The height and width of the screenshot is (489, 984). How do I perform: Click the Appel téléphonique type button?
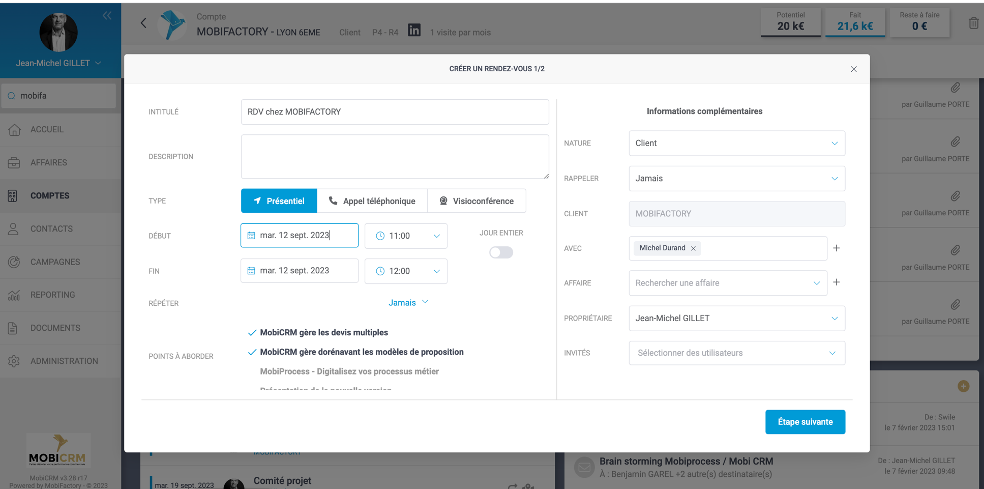pyautogui.click(x=372, y=201)
